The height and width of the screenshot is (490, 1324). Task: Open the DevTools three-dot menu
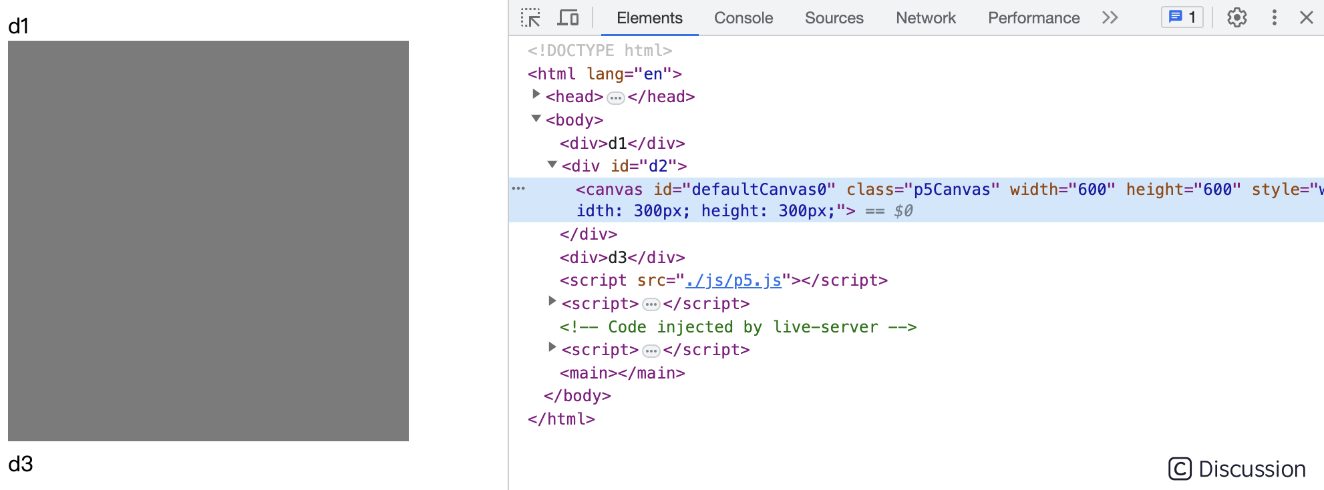coord(1275,18)
